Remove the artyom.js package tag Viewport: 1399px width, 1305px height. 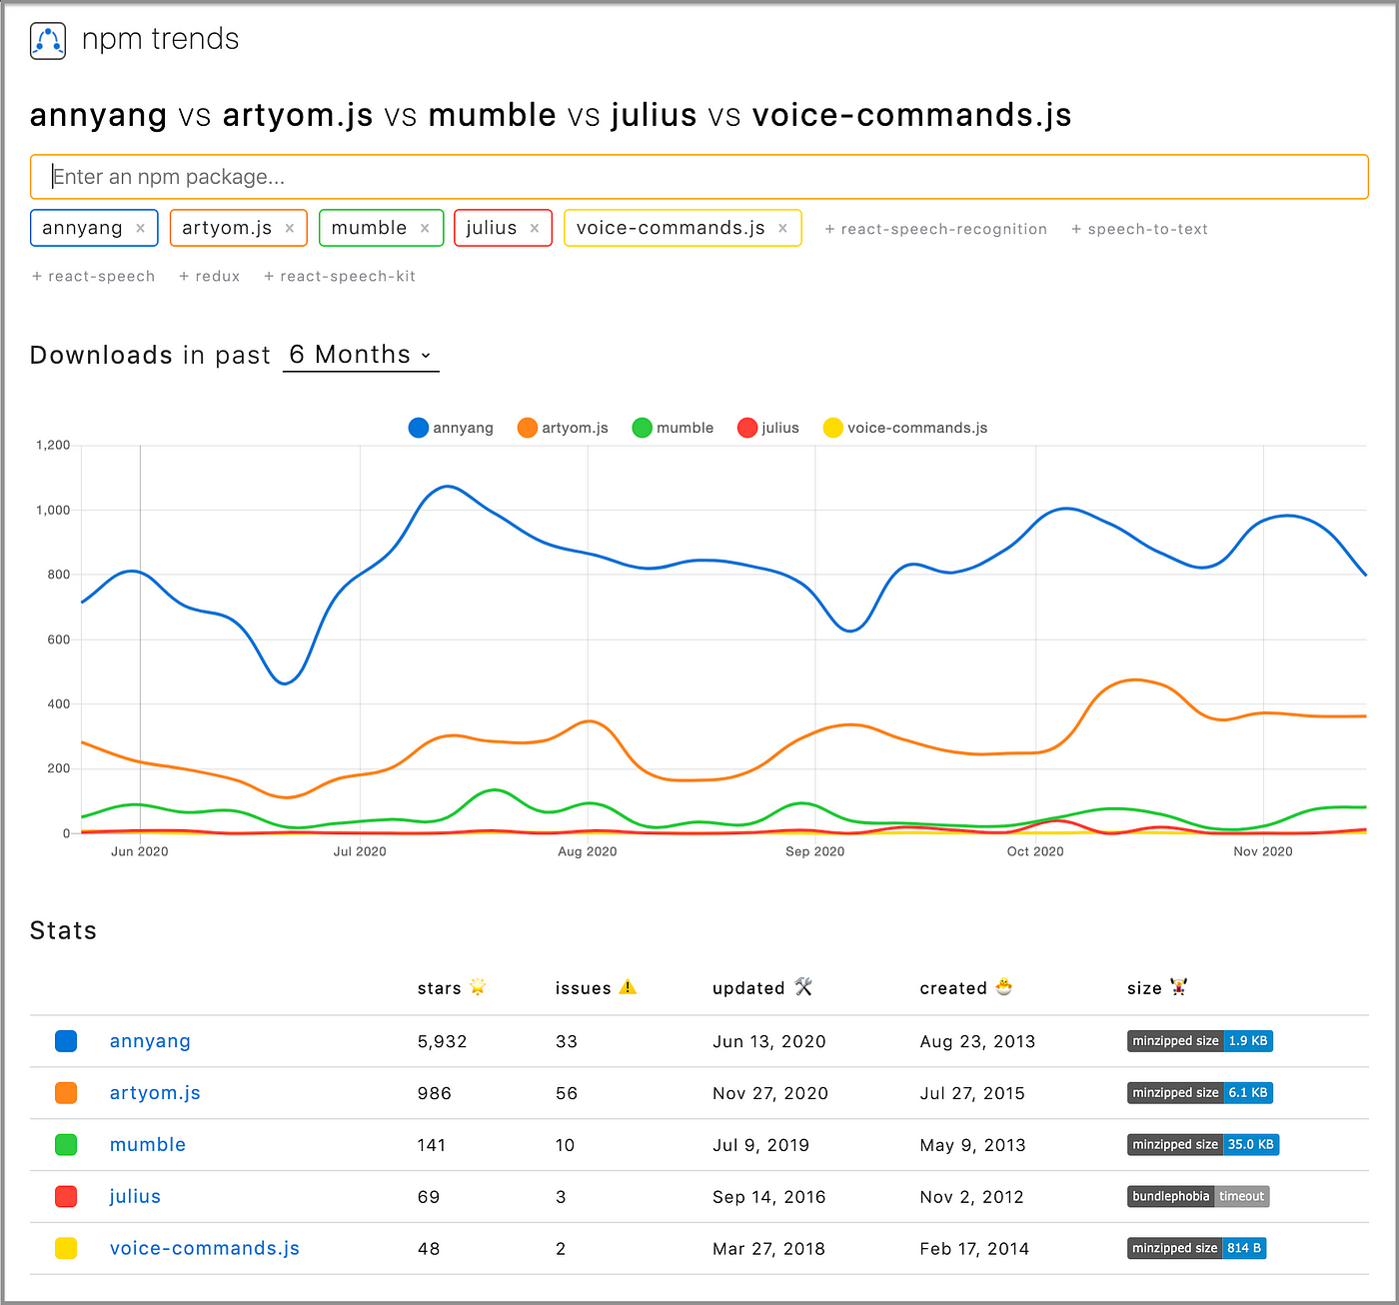(x=290, y=229)
